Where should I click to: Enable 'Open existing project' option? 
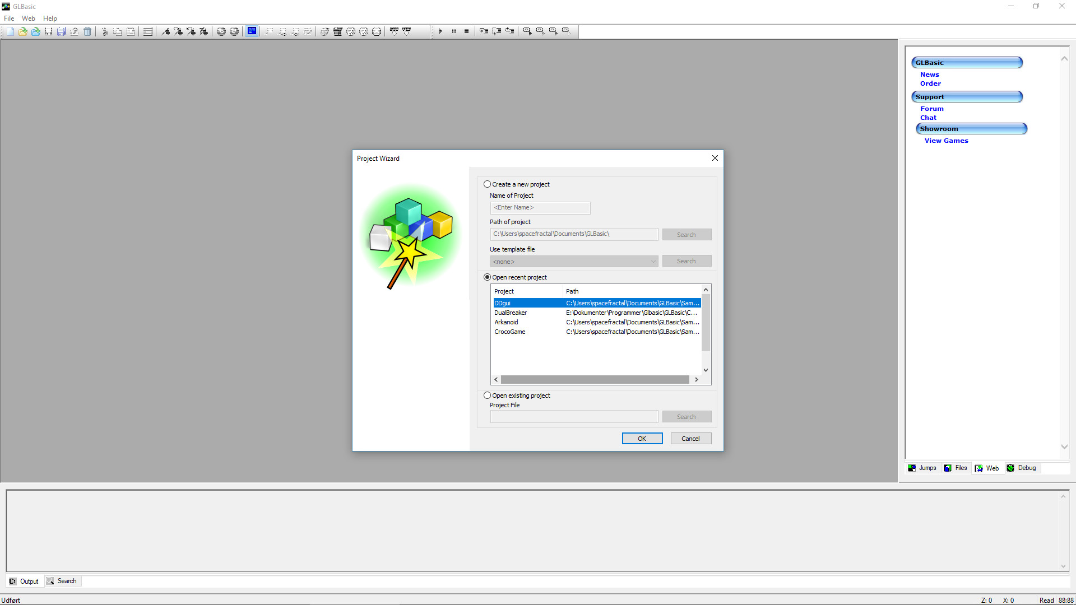[x=487, y=394]
